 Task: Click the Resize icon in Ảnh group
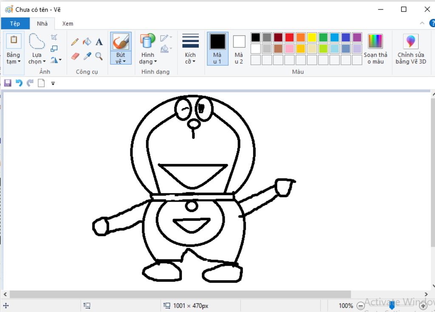point(54,49)
